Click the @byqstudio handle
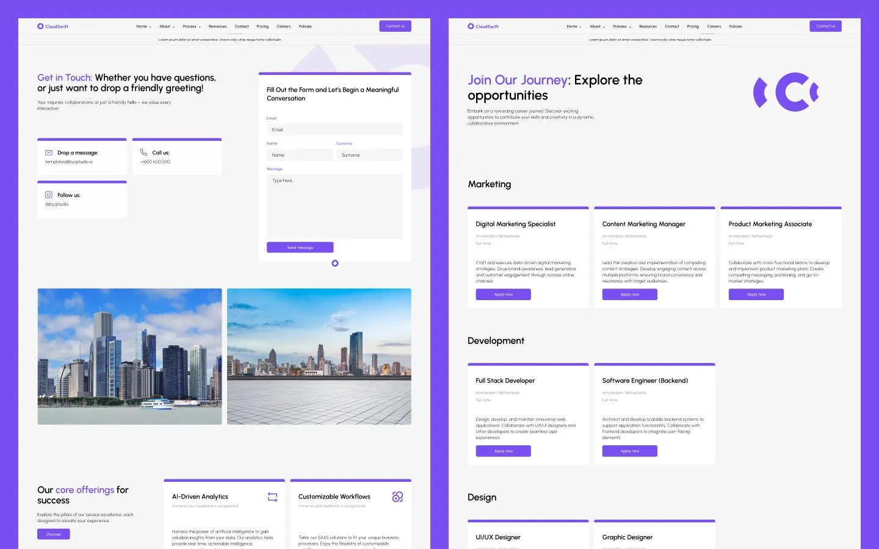The image size is (879, 549). point(57,204)
